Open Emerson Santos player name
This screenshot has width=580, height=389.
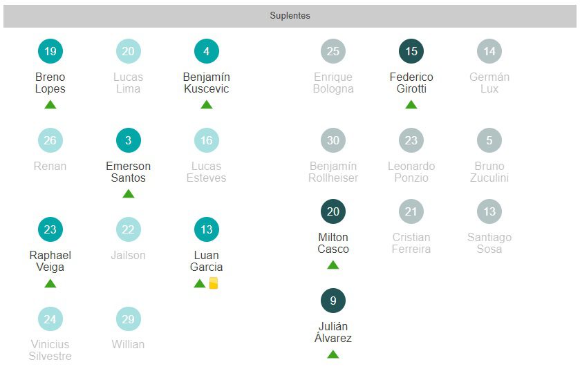(x=129, y=172)
